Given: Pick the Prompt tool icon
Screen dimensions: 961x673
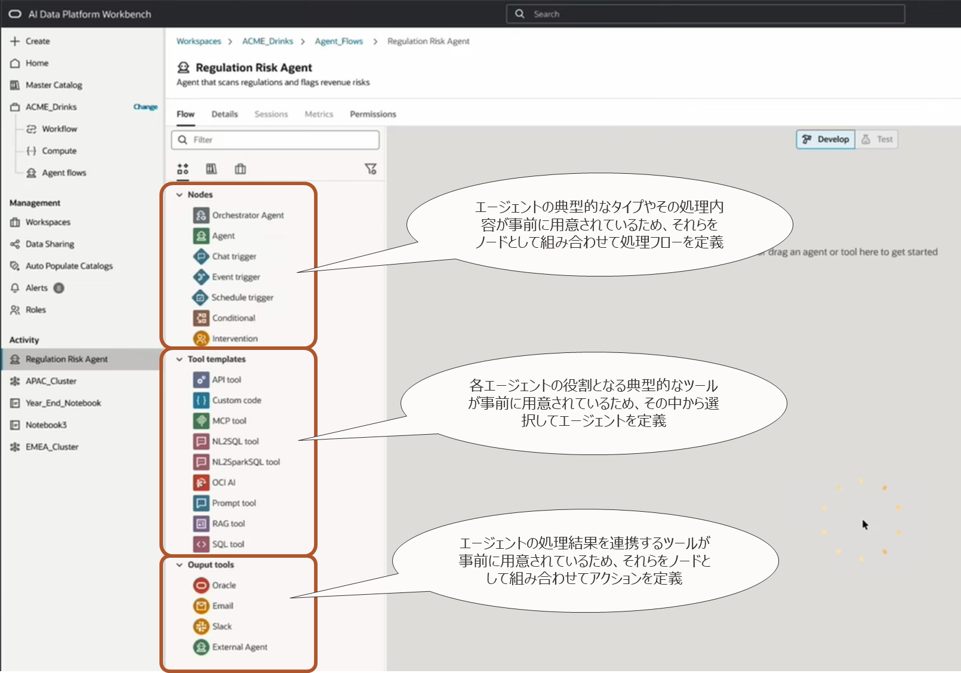Looking at the screenshot, I should pos(201,503).
